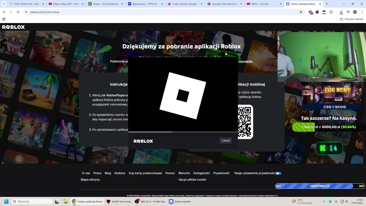366x206 pixels.
Task: Open Kup karty podarunkowe link
Action: (145, 173)
